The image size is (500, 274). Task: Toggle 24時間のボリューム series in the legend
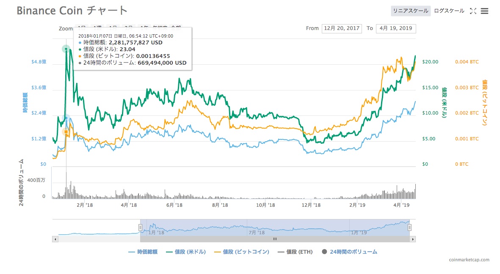tap(349, 252)
